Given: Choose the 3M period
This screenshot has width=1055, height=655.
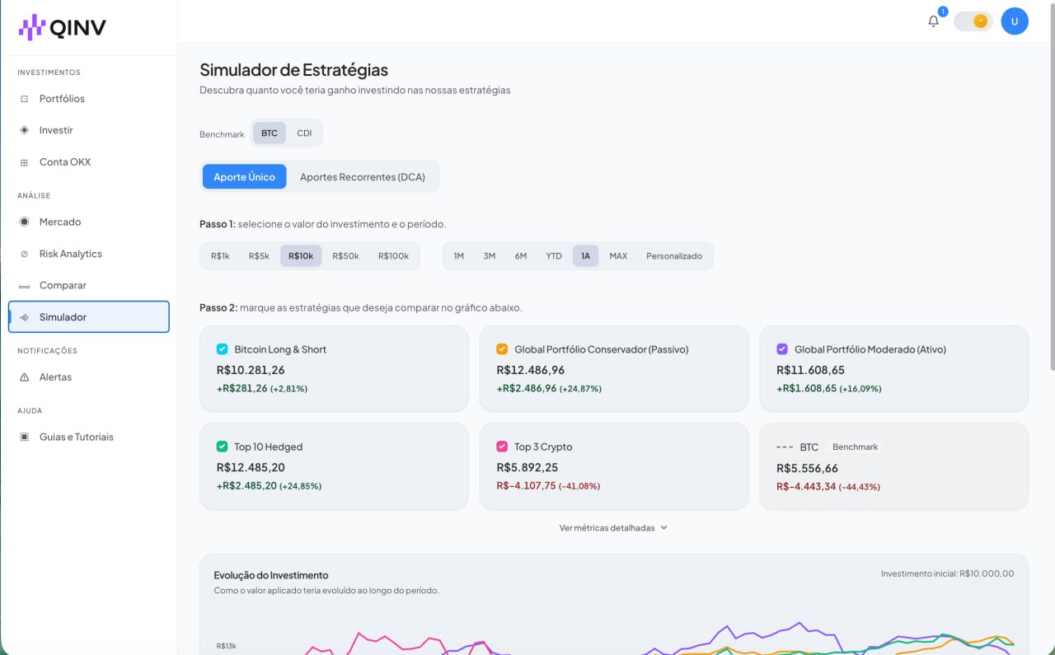Looking at the screenshot, I should click(x=490, y=256).
